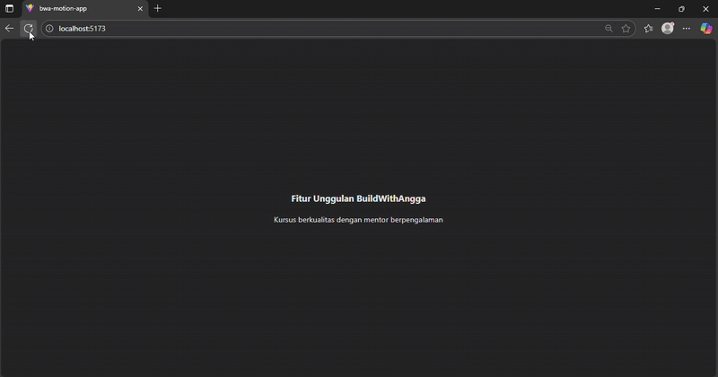
Task: Click the bwa-motion-app tab favicon
Action: point(30,8)
